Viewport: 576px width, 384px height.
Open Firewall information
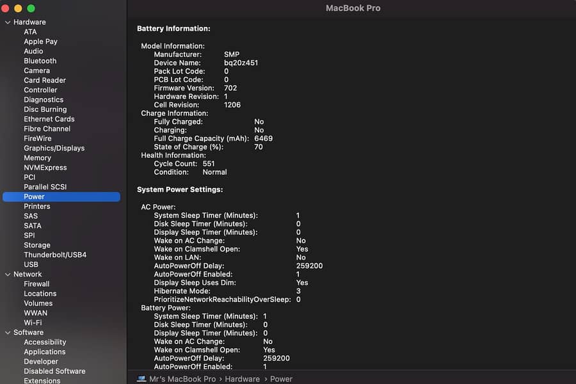pyautogui.click(x=36, y=284)
